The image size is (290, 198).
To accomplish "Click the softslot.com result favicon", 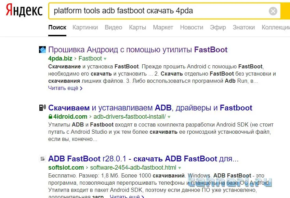I will [42, 159].
